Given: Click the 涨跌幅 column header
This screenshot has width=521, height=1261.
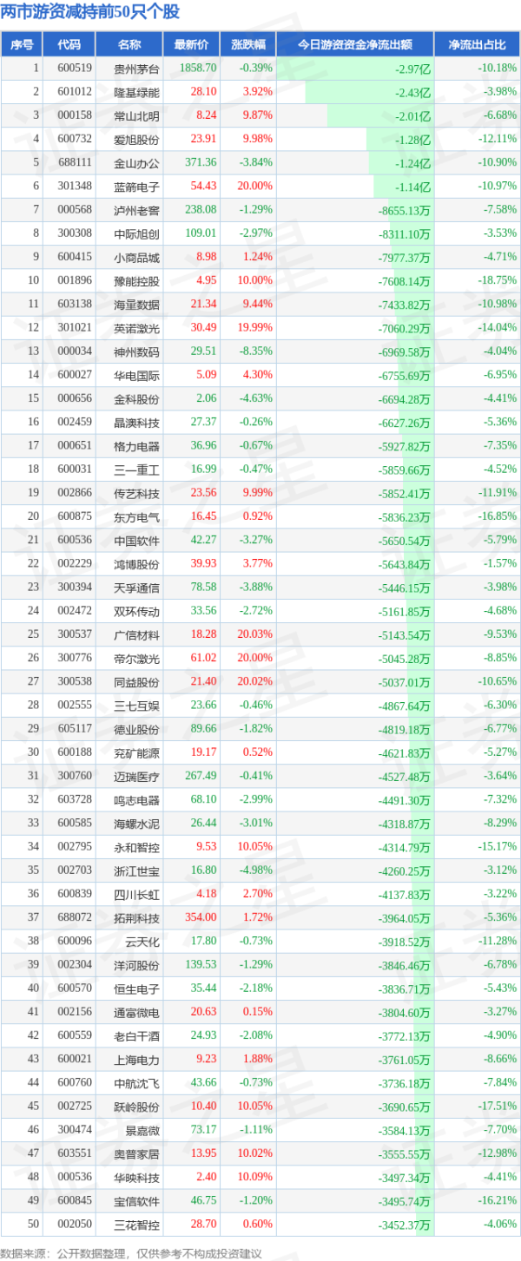Looking at the screenshot, I should (247, 44).
